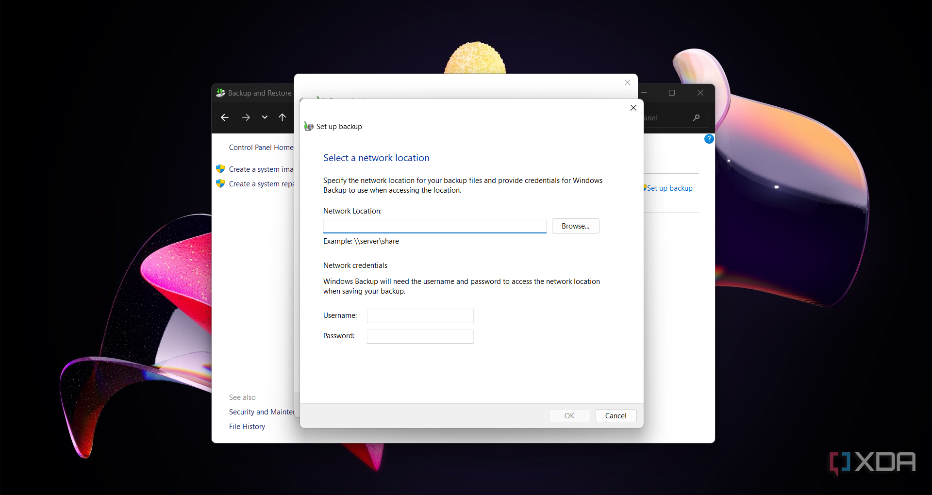Click the 'Select a network location' heading
Viewport: 932px width, 495px height.
point(376,158)
